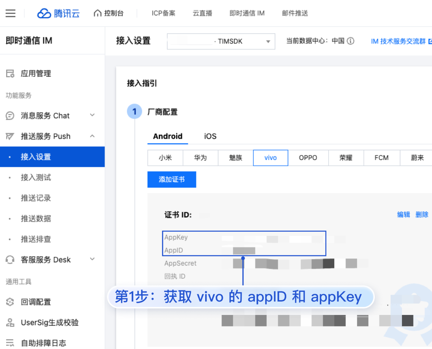The height and width of the screenshot is (349, 432).
Task: Click the Chat message service icon
Action: click(x=10, y=115)
